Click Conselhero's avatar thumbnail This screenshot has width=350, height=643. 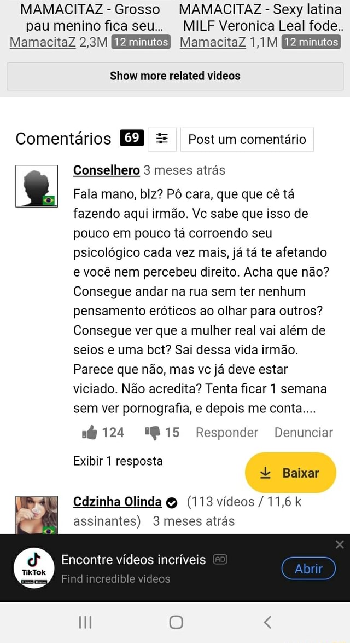pos(37,186)
